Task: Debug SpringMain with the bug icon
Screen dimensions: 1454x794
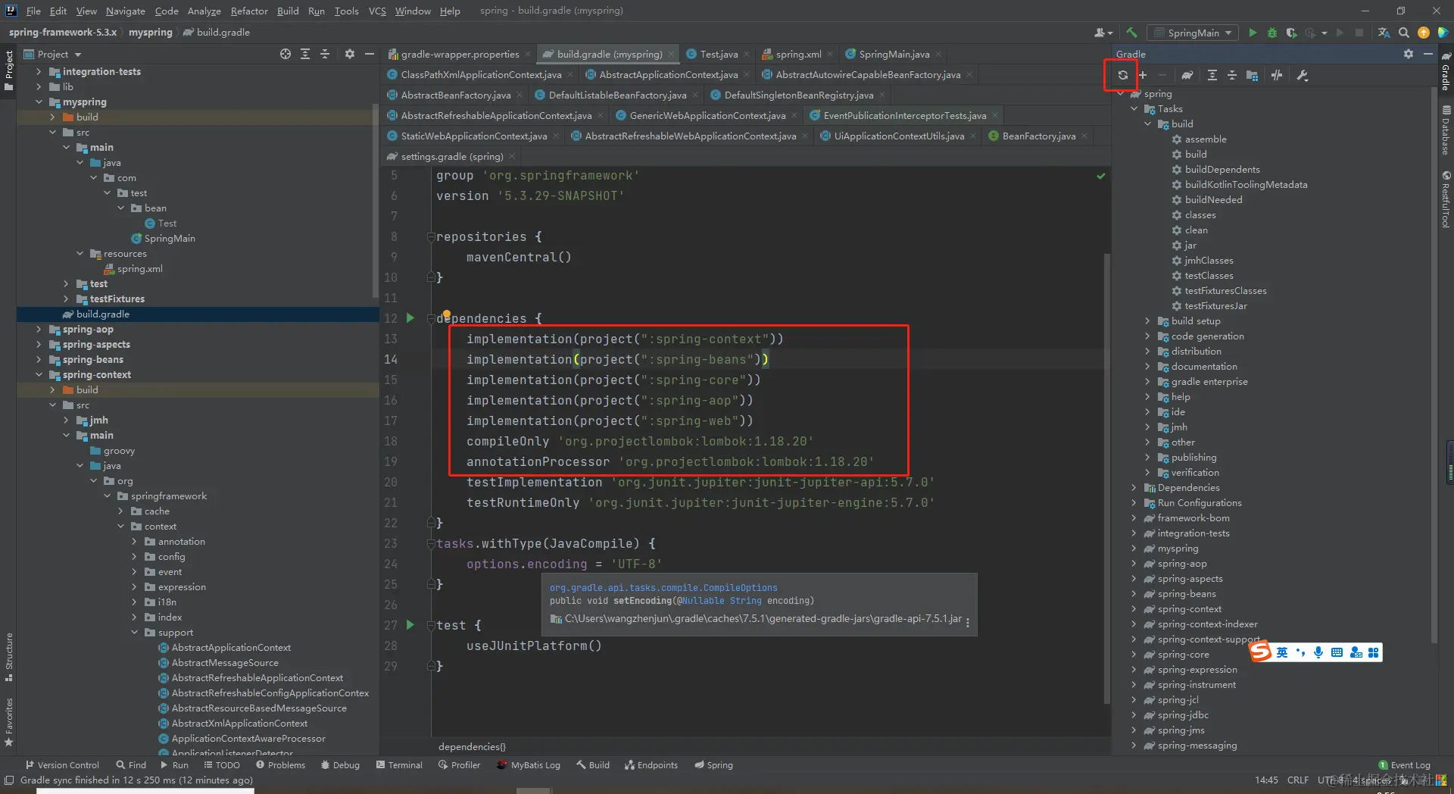Action: point(1272,33)
